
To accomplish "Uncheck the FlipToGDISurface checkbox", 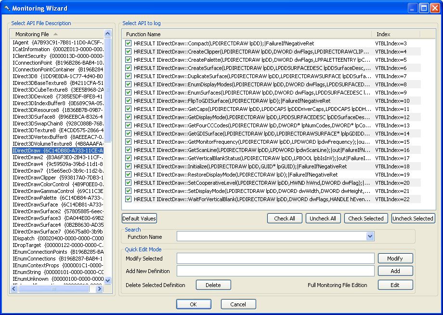I will pyautogui.click(x=128, y=101).
